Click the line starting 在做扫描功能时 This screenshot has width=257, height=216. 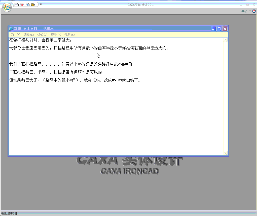point(40,40)
